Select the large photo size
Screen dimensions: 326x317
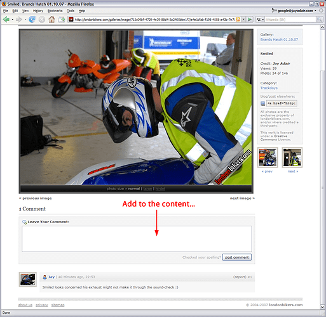click(x=147, y=189)
